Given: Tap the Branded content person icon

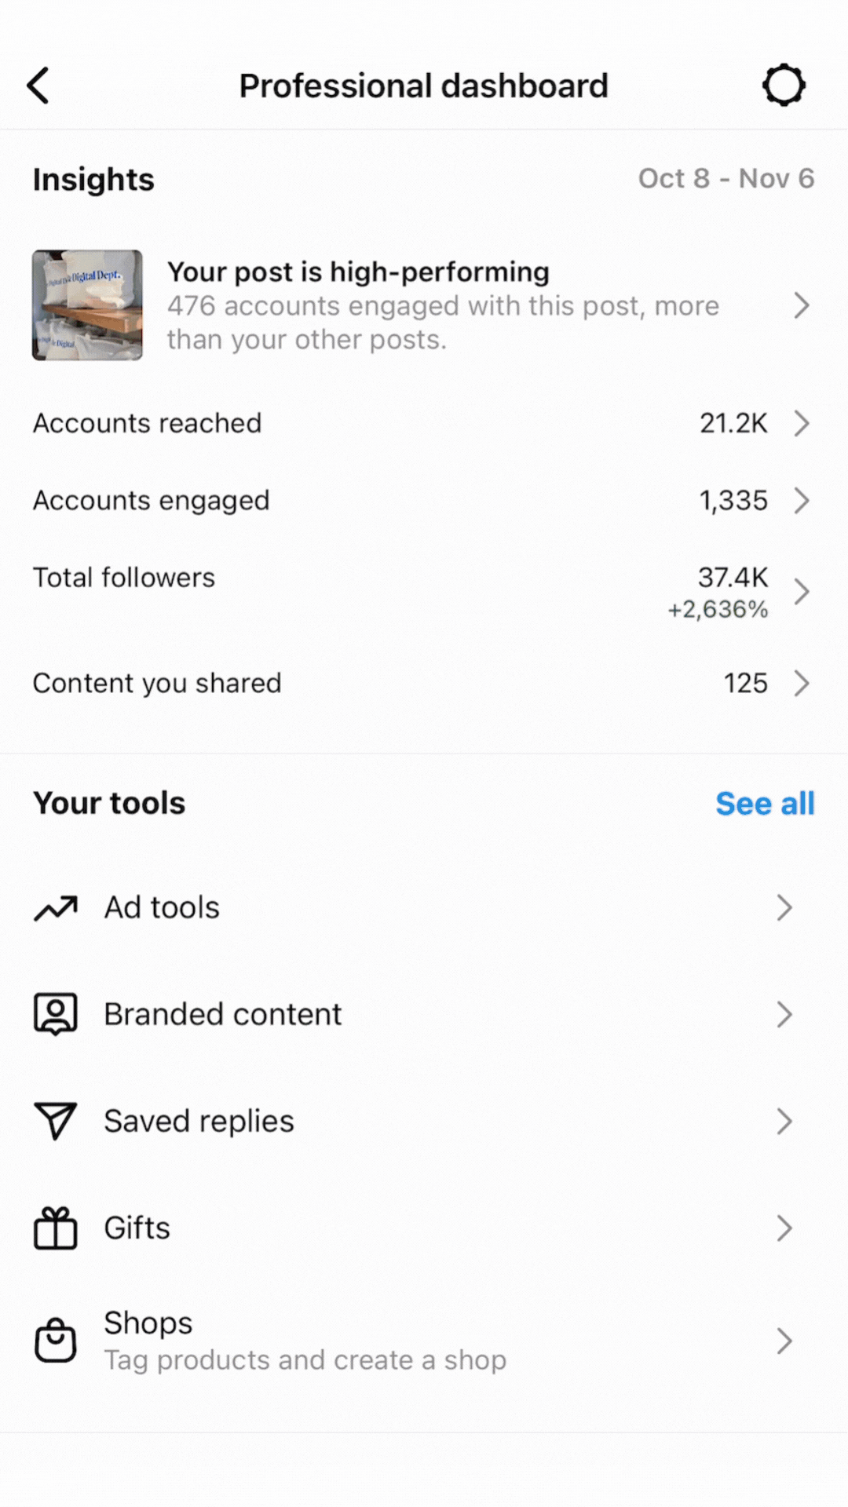Looking at the screenshot, I should [x=56, y=1014].
